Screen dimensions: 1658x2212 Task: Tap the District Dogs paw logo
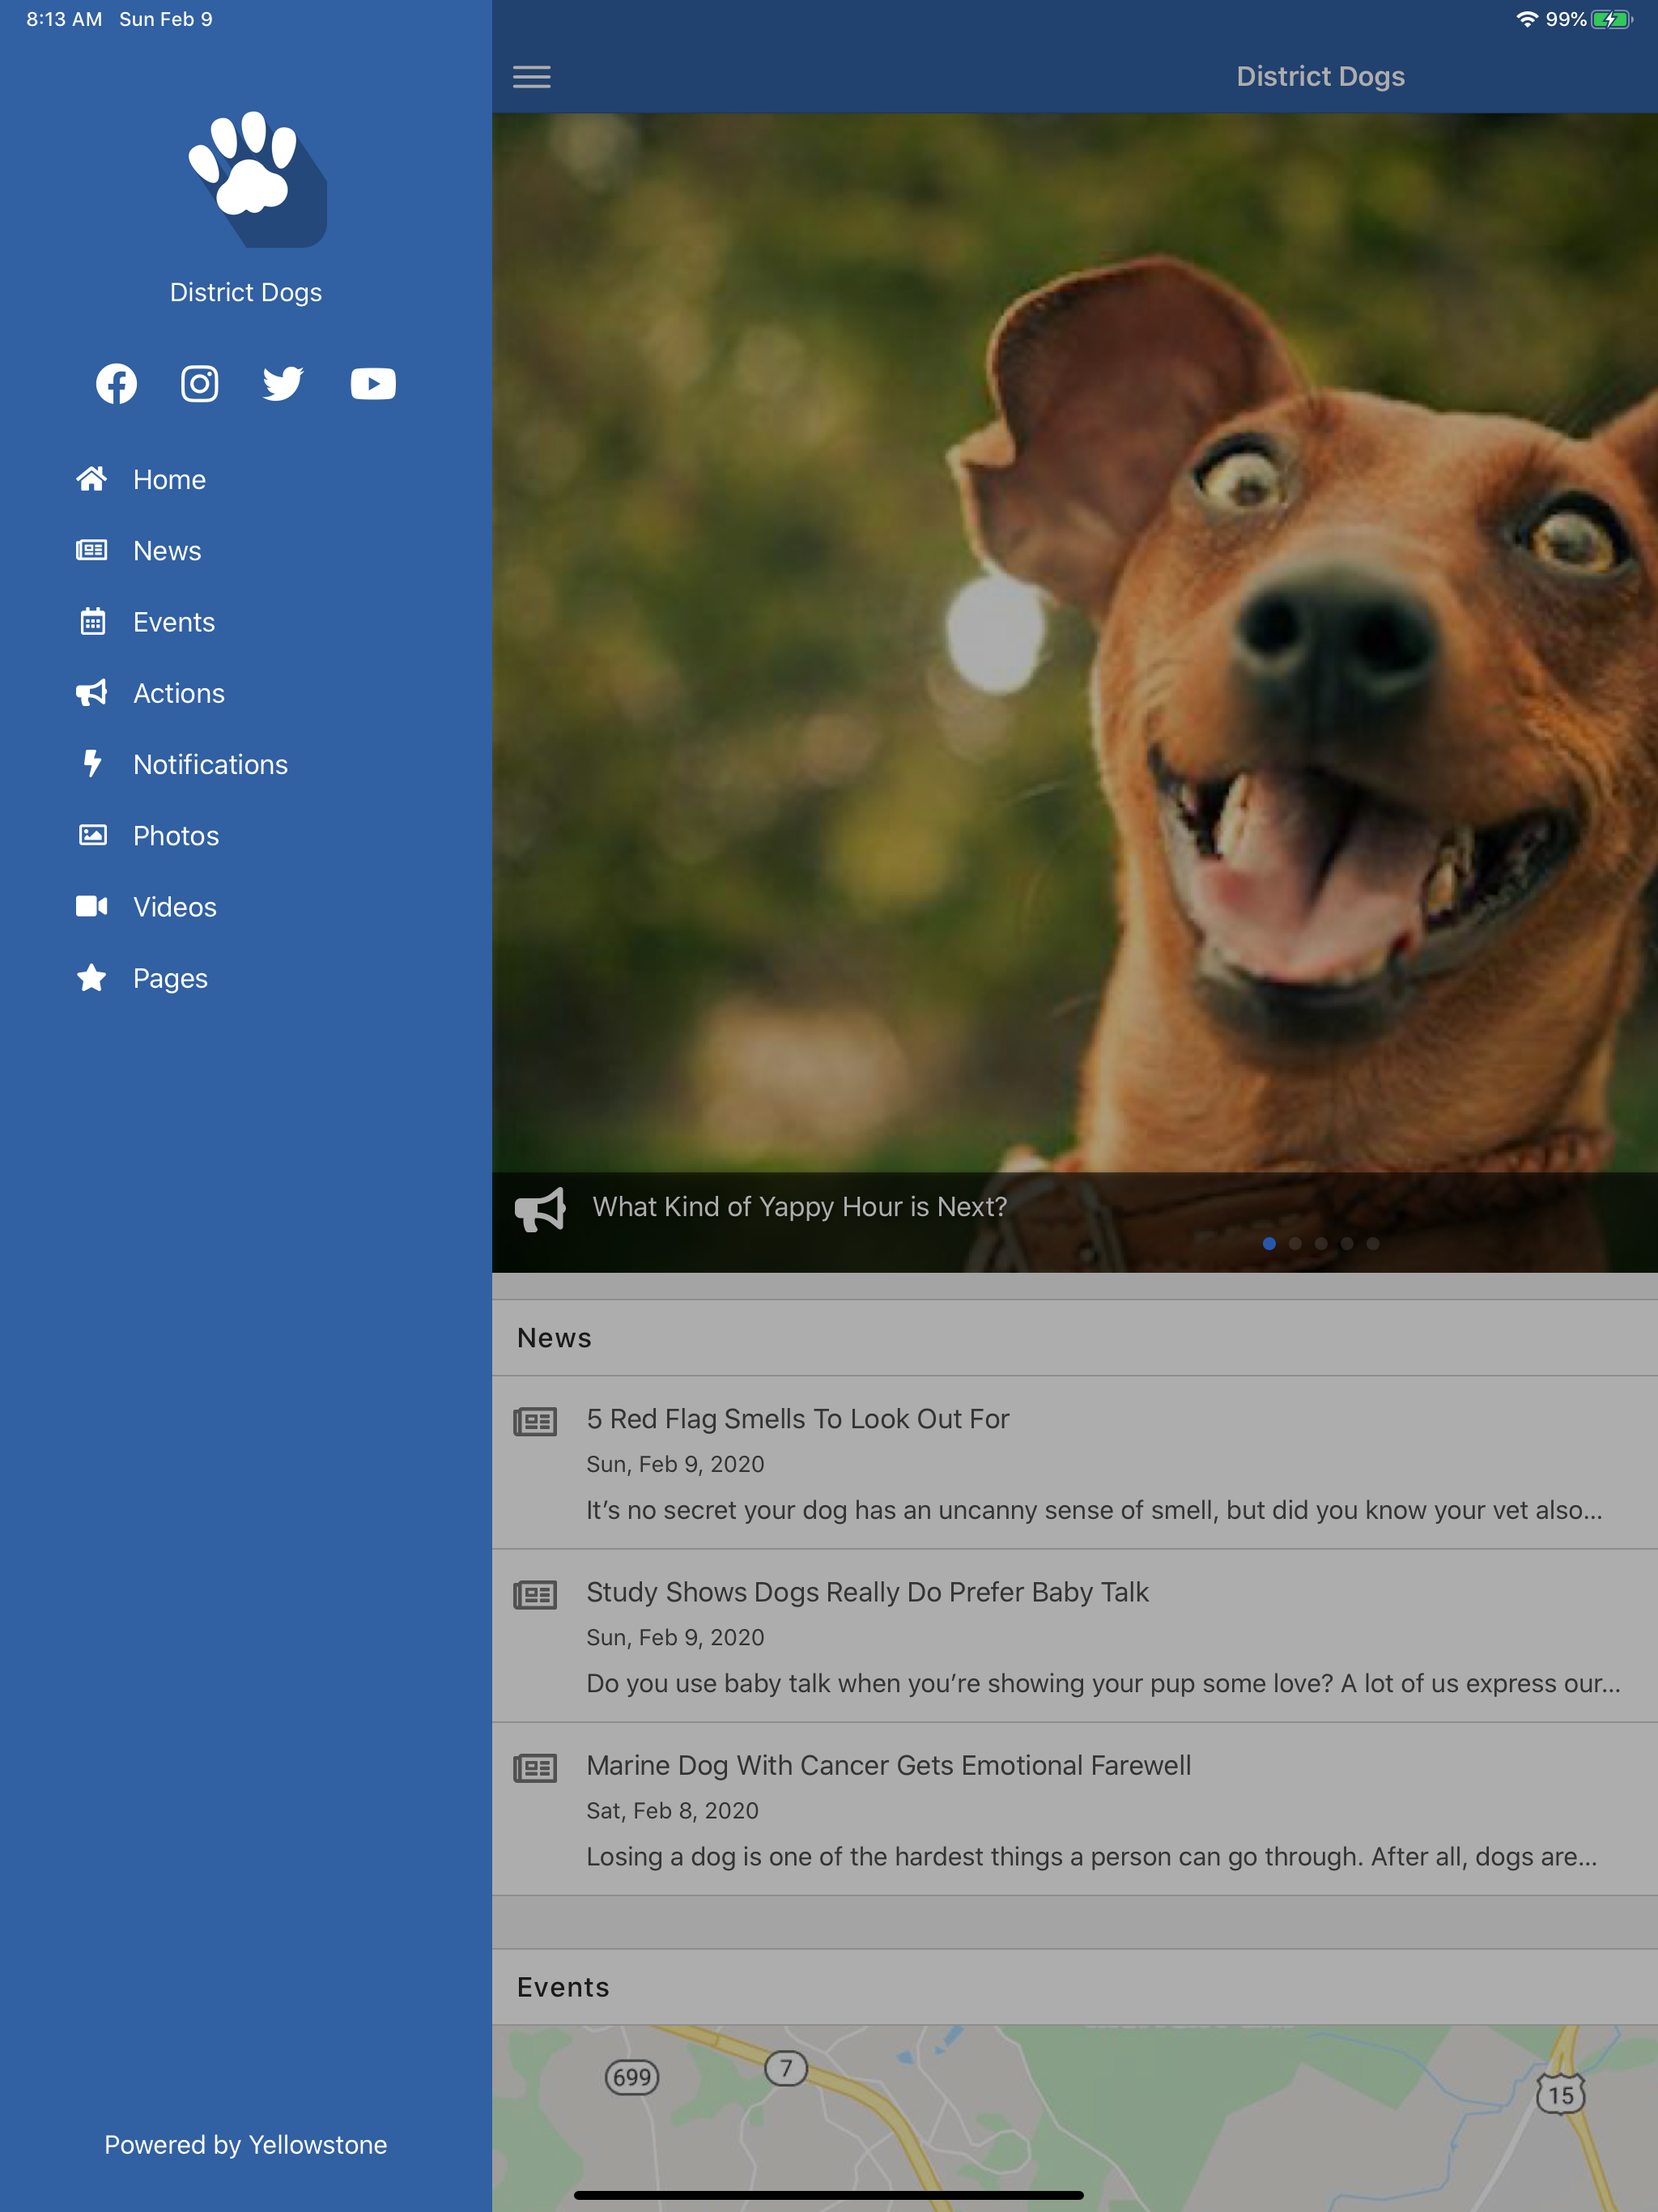pyautogui.click(x=258, y=179)
